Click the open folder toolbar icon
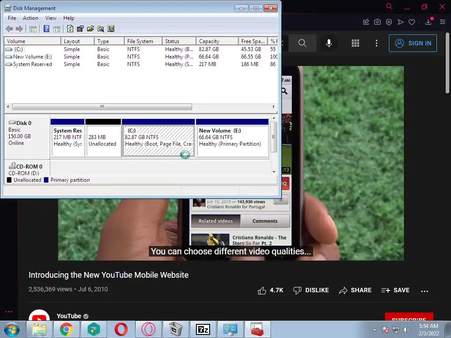This screenshot has width=451, height=338. click(x=90, y=29)
